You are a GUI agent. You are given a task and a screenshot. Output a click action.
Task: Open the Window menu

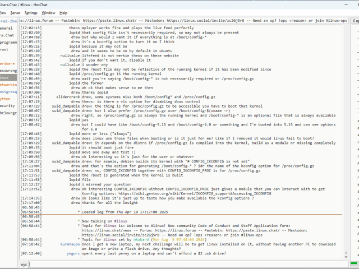coord(49,12)
